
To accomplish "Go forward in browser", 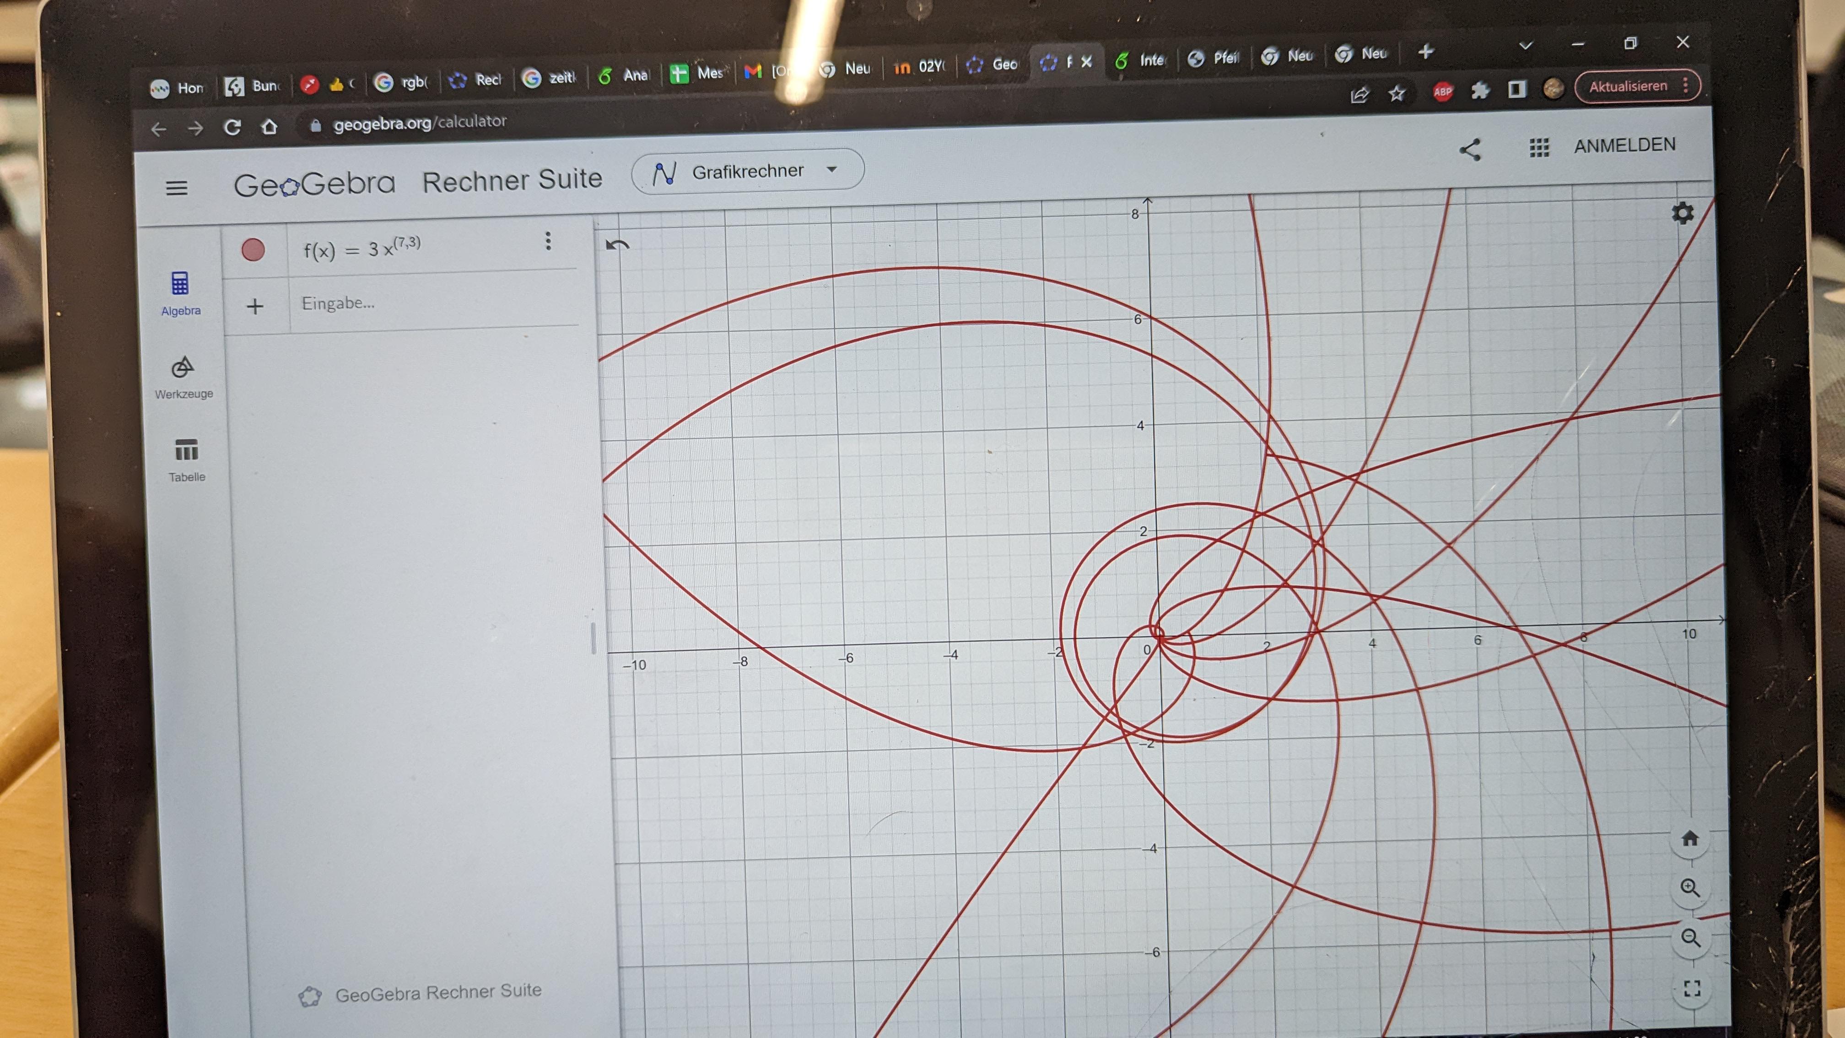I will click(x=195, y=129).
